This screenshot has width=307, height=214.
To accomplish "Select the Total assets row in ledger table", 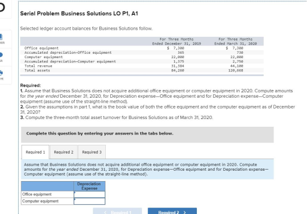I will coord(142,70).
